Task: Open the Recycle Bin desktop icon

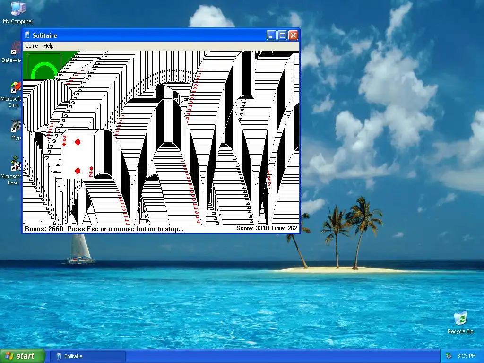Action: pos(460,323)
